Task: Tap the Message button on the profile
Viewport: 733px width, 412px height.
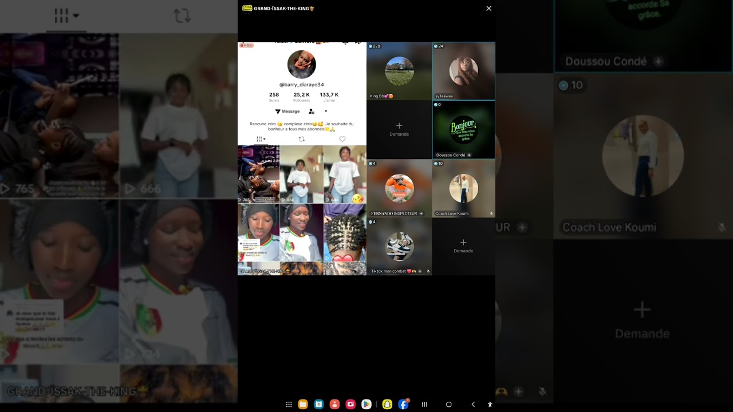Action: (287, 112)
